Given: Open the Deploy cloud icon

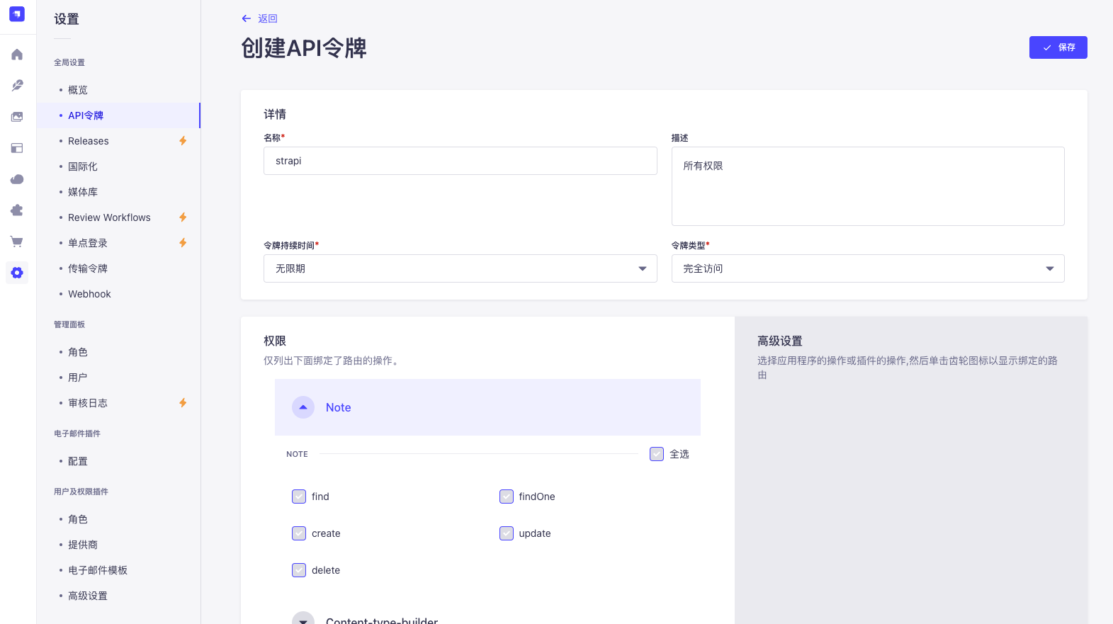Looking at the screenshot, I should coord(17,179).
